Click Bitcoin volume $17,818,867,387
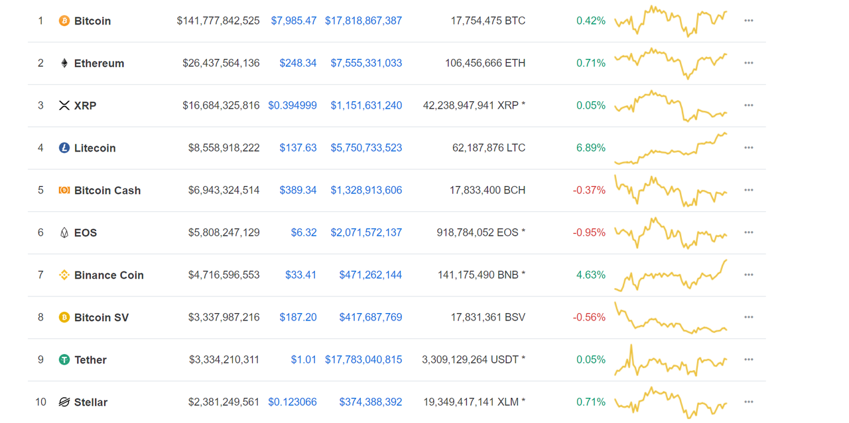Screen dimensions: 849x423 [363, 21]
